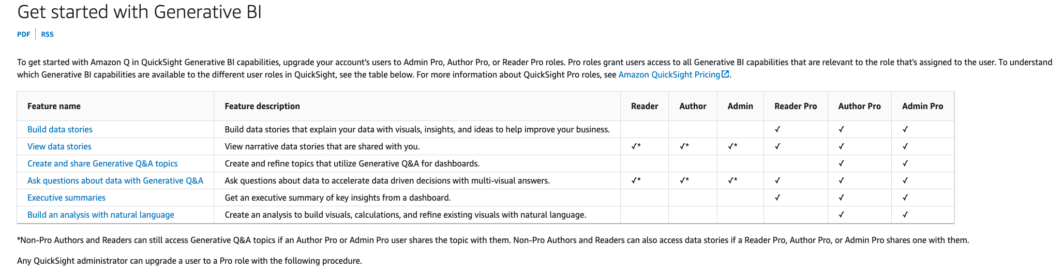
Task: Click the Feature name column header
Action: [54, 106]
